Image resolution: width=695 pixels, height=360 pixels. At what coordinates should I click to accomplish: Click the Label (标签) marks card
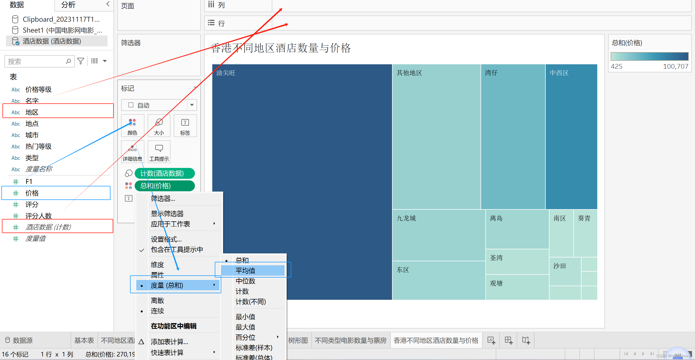coord(185,126)
